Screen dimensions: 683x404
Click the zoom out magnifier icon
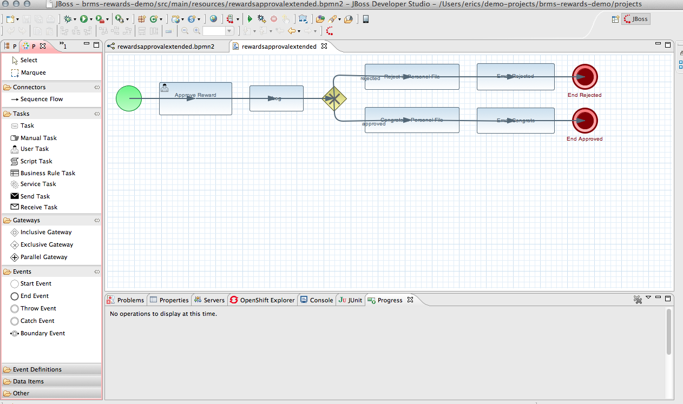[185, 31]
